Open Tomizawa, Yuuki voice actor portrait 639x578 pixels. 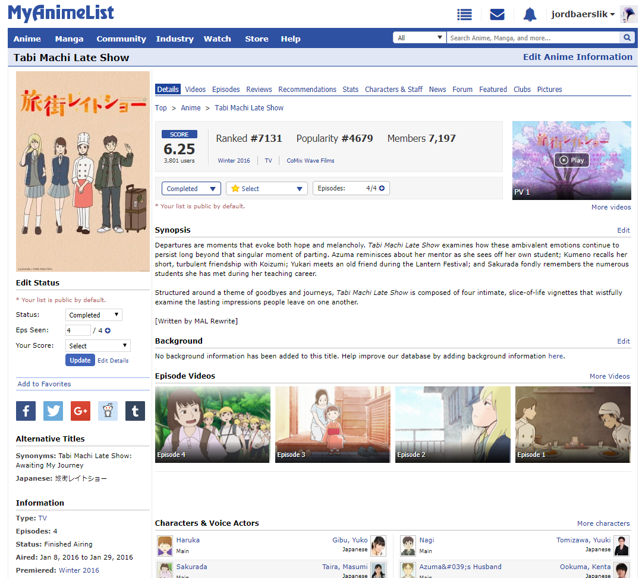622,545
